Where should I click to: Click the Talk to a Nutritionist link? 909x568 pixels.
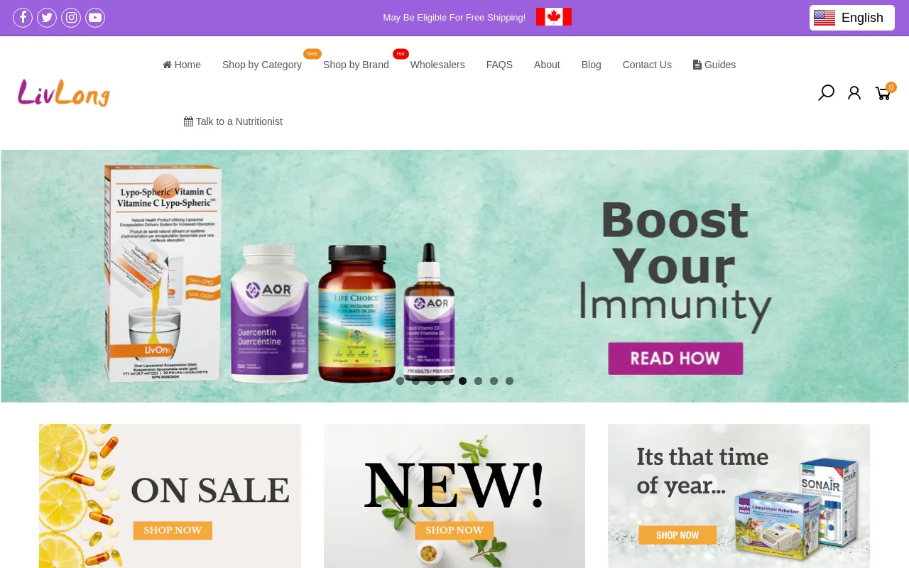(x=233, y=121)
